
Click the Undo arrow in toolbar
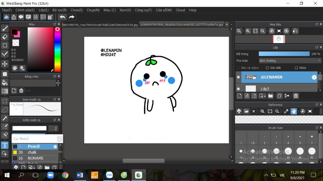62,17
